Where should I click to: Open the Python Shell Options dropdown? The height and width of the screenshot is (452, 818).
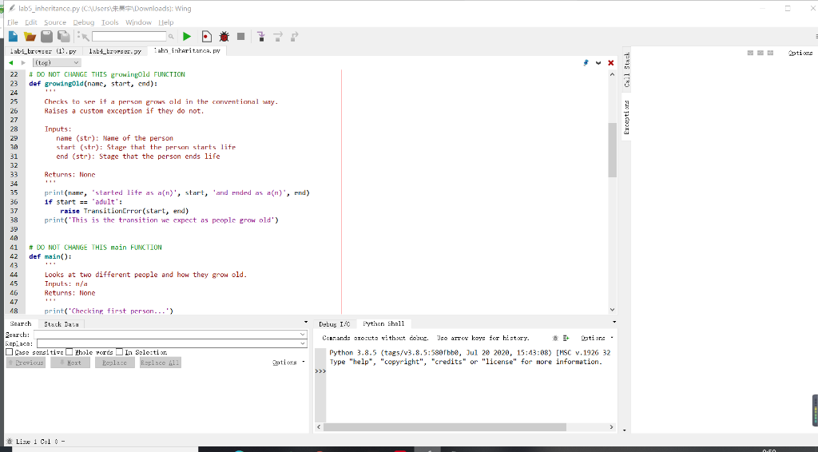tap(597, 338)
